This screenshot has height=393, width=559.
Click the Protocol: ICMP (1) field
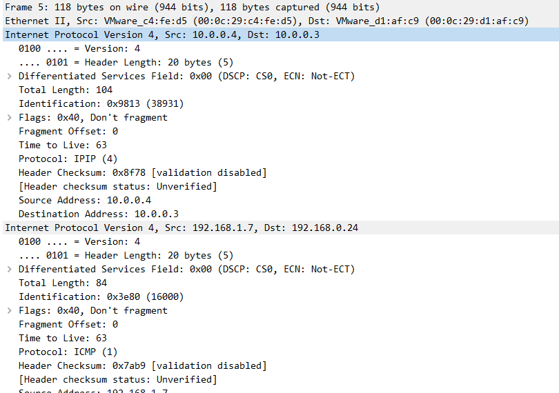pyautogui.click(x=68, y=352)
